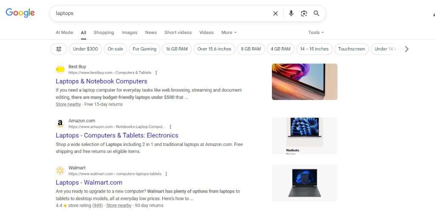Apply the 14 – 15 inches filter chip
Screen dimensions: 435x214
coord(314,49)
